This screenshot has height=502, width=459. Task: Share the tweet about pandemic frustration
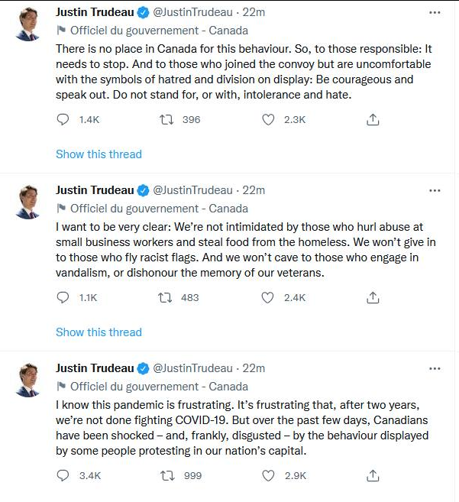[x=373, y=475]
